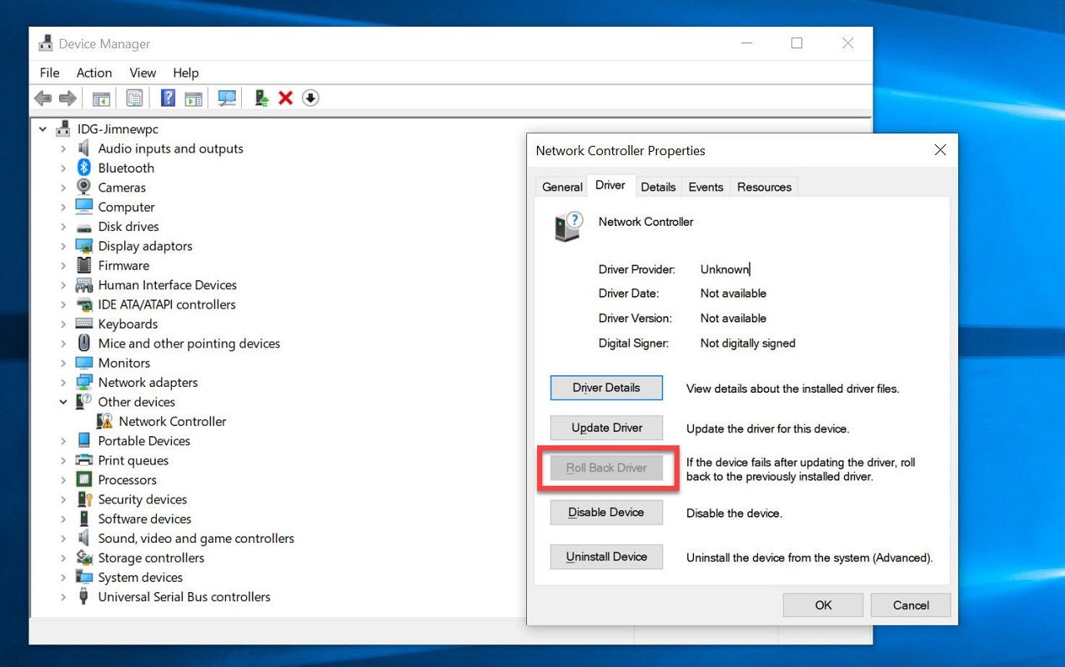
Task: Switch to the Events tab
Action: tap(706, 187)
